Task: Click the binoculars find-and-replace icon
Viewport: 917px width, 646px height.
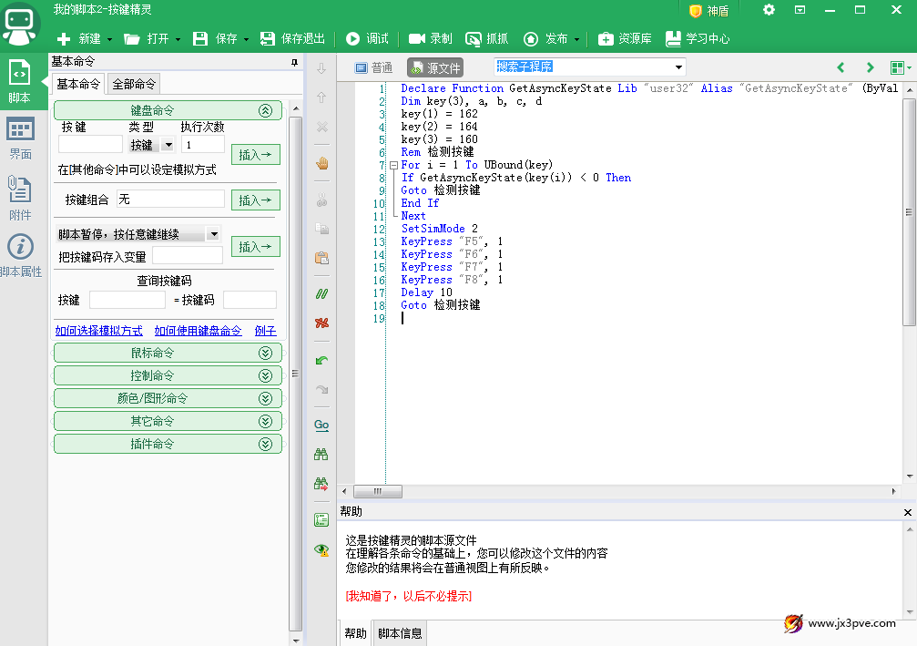Action: 321,483
